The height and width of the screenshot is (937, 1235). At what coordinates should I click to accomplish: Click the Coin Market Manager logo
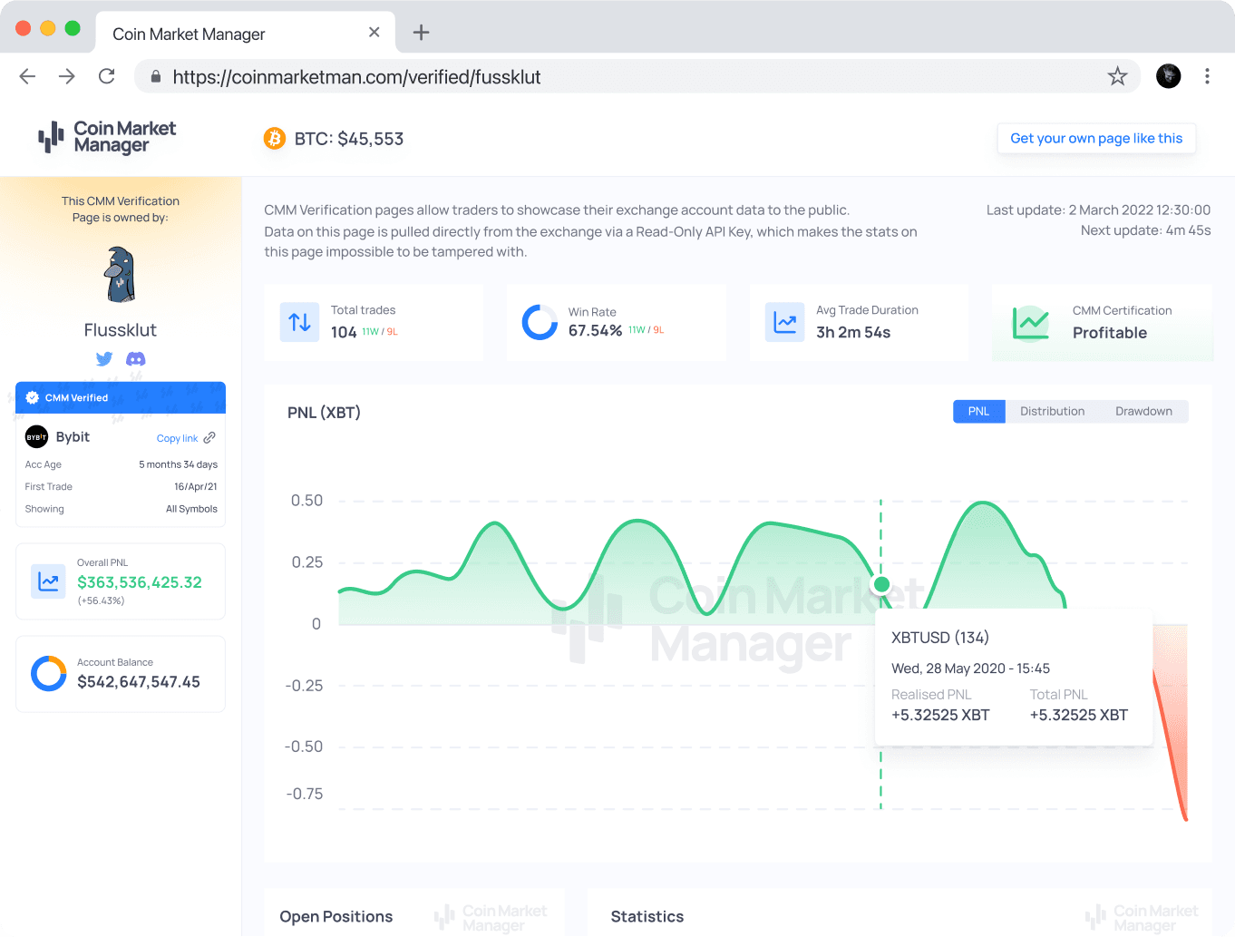107,137
